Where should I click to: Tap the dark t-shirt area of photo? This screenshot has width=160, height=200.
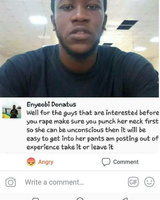79,77
